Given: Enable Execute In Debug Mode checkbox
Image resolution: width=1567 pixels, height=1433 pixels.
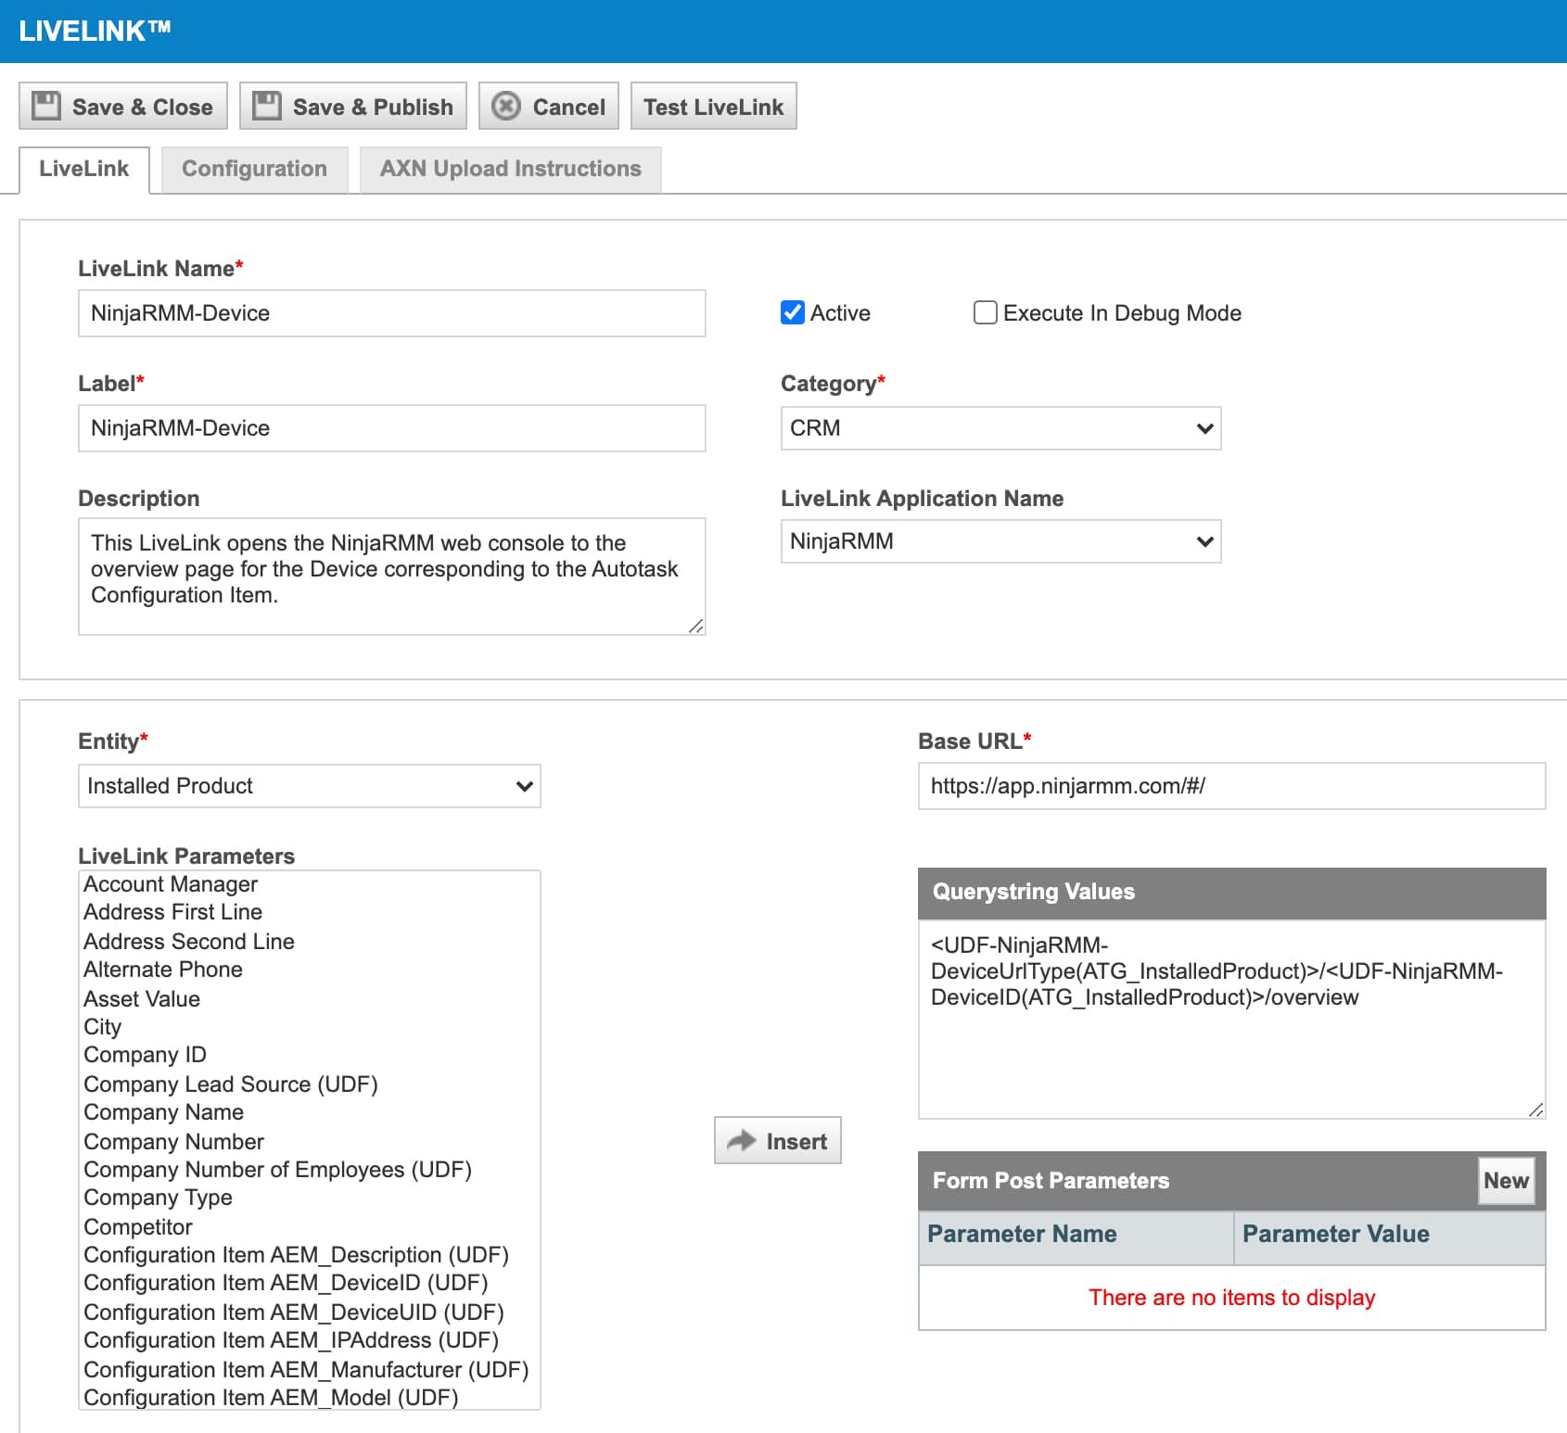Looking at the screenshot, I should coord(986,312).
